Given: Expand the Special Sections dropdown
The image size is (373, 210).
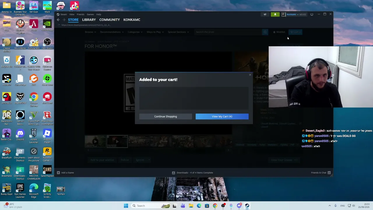Looking at the screenshot, I should click(178, 32).
